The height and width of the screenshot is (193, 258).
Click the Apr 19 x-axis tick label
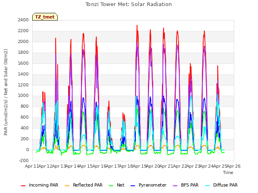pyautogui.click(x=139, y=166)
